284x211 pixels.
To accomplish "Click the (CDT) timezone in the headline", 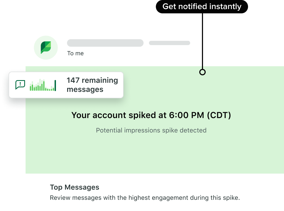I will click(219, 115).
